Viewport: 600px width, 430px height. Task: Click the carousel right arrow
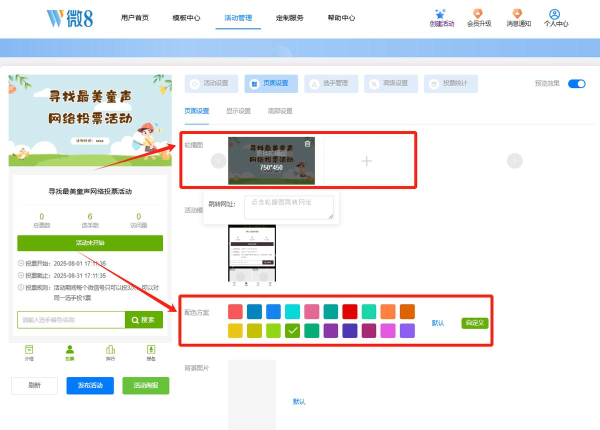pyautogui.click(x=515, y=161)
